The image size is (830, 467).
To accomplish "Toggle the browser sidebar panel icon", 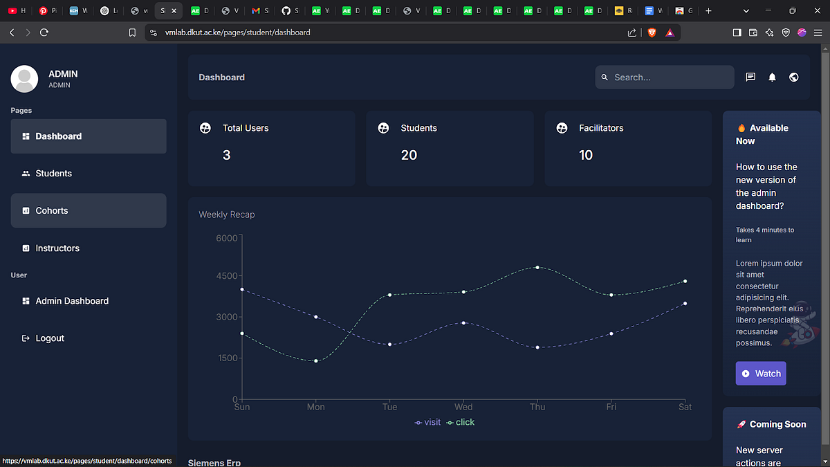I will pyautogui.click(x=737, y=33).
